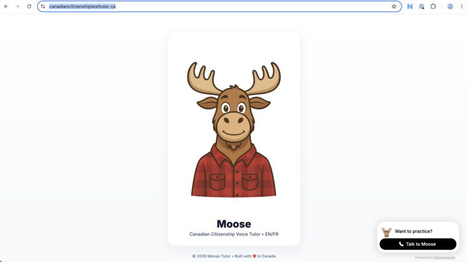Start a call with Talk to Moose

tap(418, 244)
